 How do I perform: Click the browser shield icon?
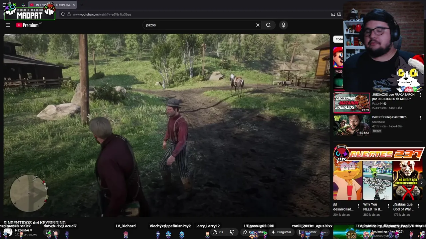pos(63,14)
